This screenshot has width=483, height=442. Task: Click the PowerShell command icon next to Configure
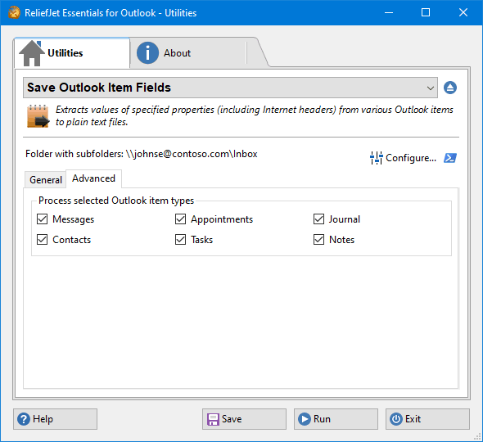[450, 158]
